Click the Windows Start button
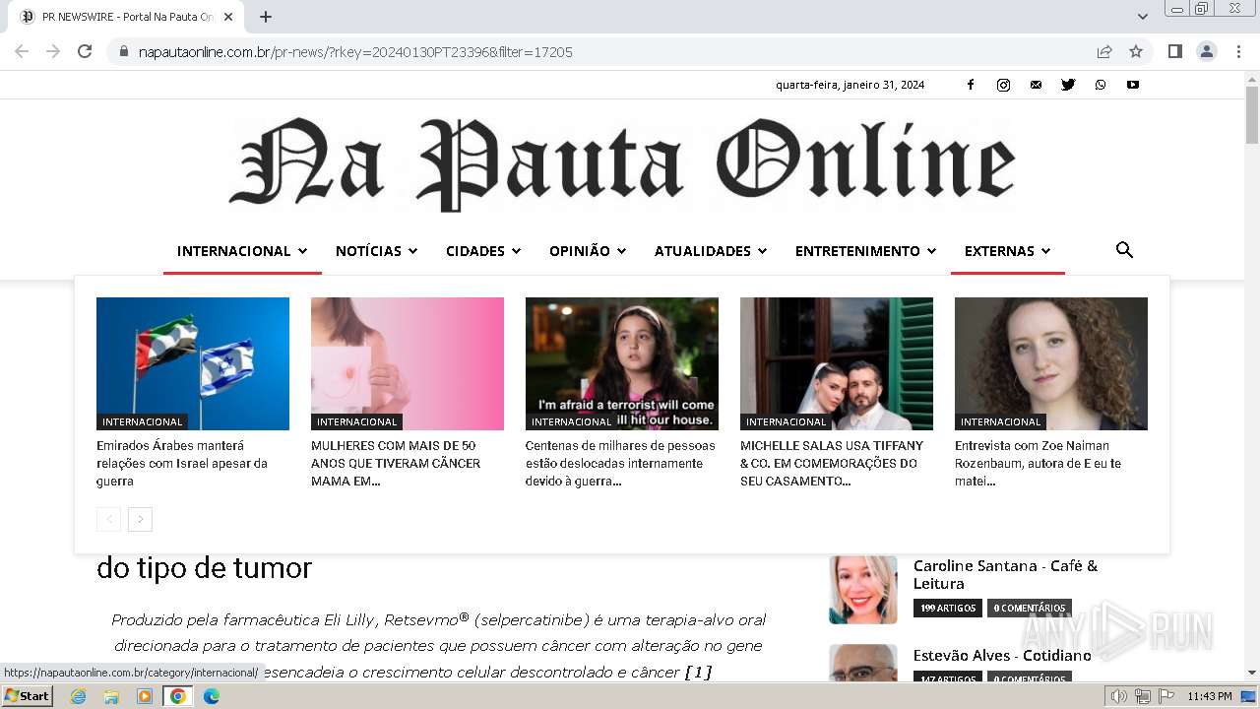 [27, 696]
